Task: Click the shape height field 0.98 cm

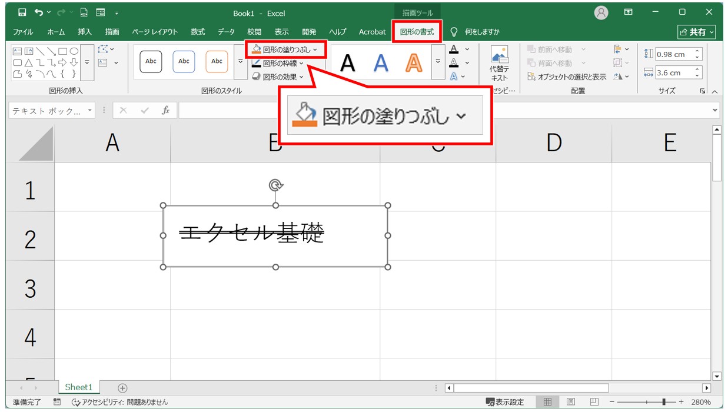Action: pos(674,54)
